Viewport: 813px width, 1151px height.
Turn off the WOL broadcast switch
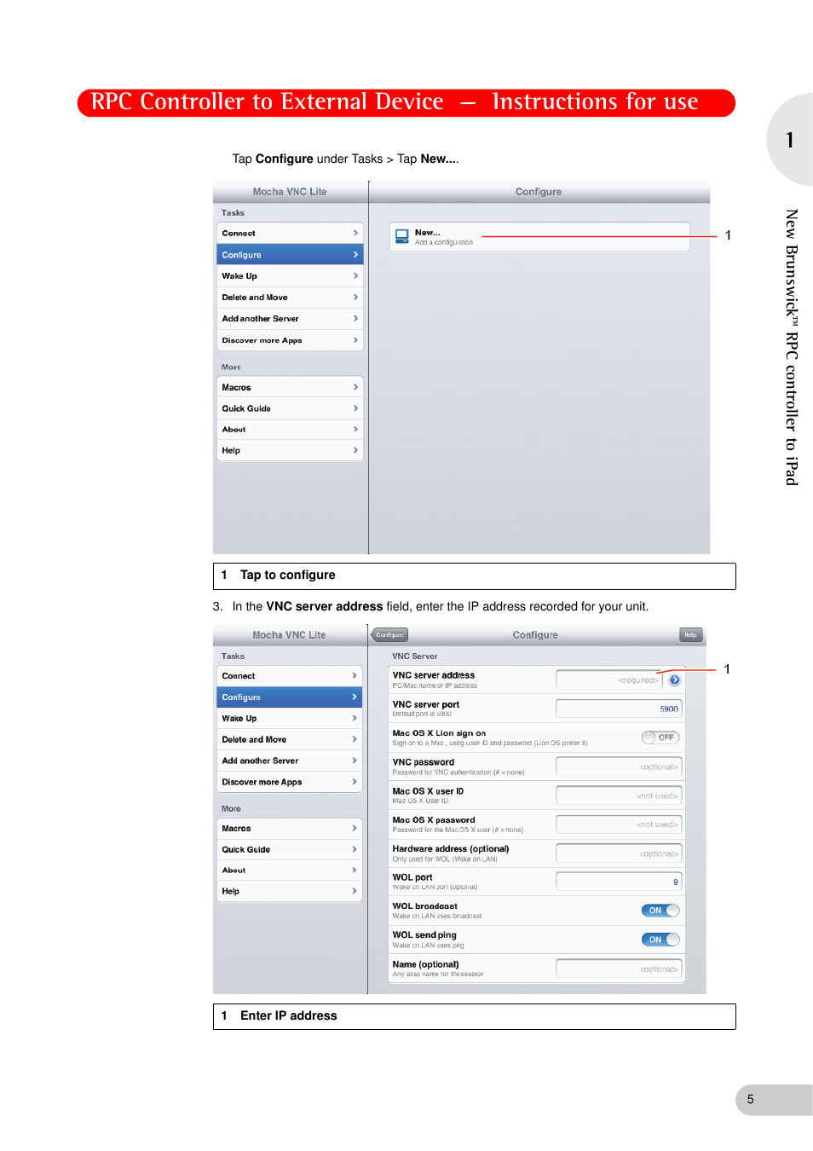click(x=660, y=911)
